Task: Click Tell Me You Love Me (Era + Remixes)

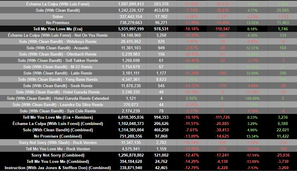Action: 58,117
